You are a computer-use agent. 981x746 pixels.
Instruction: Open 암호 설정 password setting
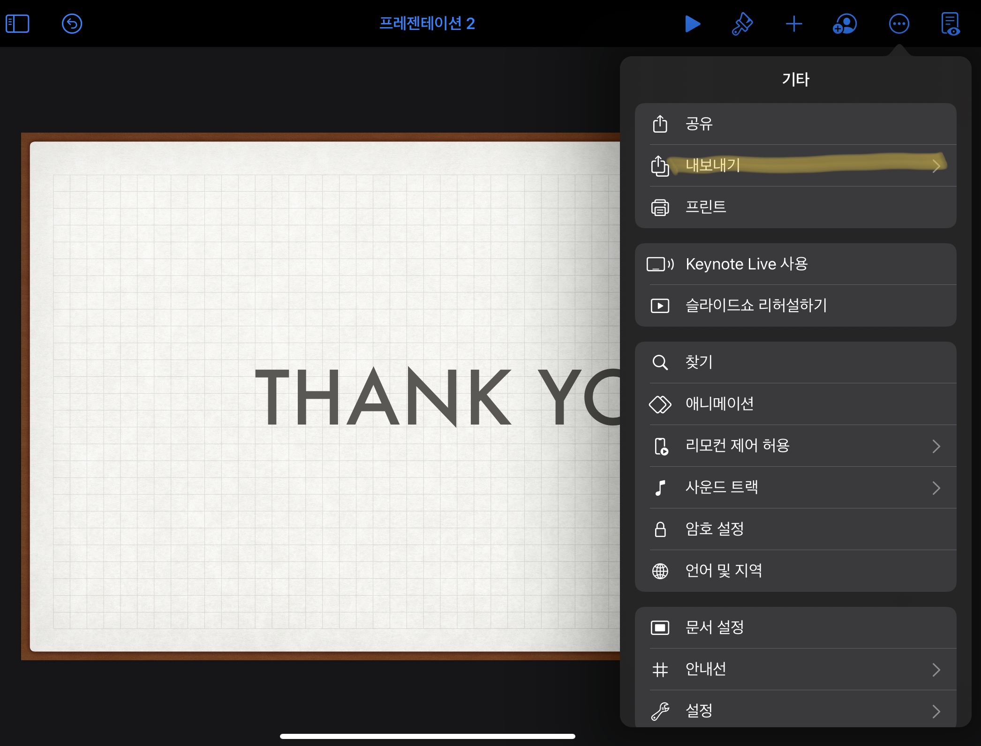[795, 529]
